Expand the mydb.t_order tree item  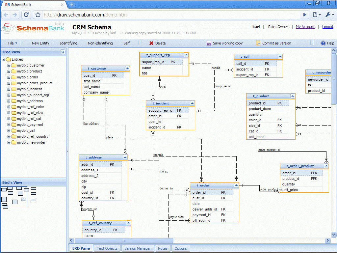coord(8,77)
